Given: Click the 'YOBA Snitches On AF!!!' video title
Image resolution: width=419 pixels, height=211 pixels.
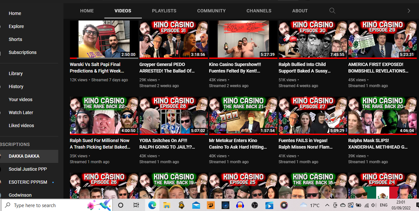Looking at the screenshot, I should [x=167, y=144].
